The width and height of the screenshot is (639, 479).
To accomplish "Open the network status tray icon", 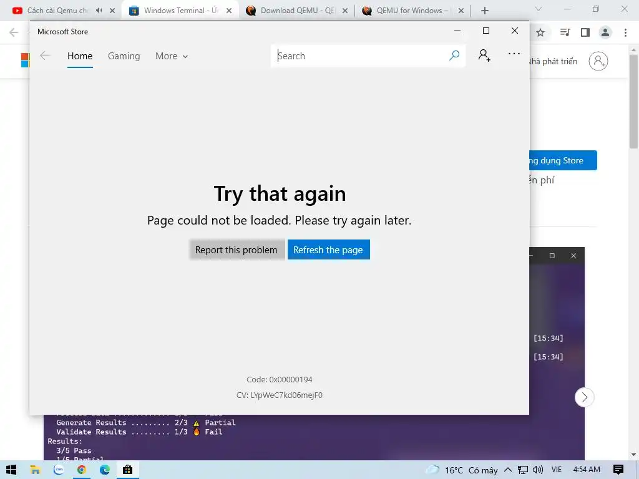I will click(523, 470).
